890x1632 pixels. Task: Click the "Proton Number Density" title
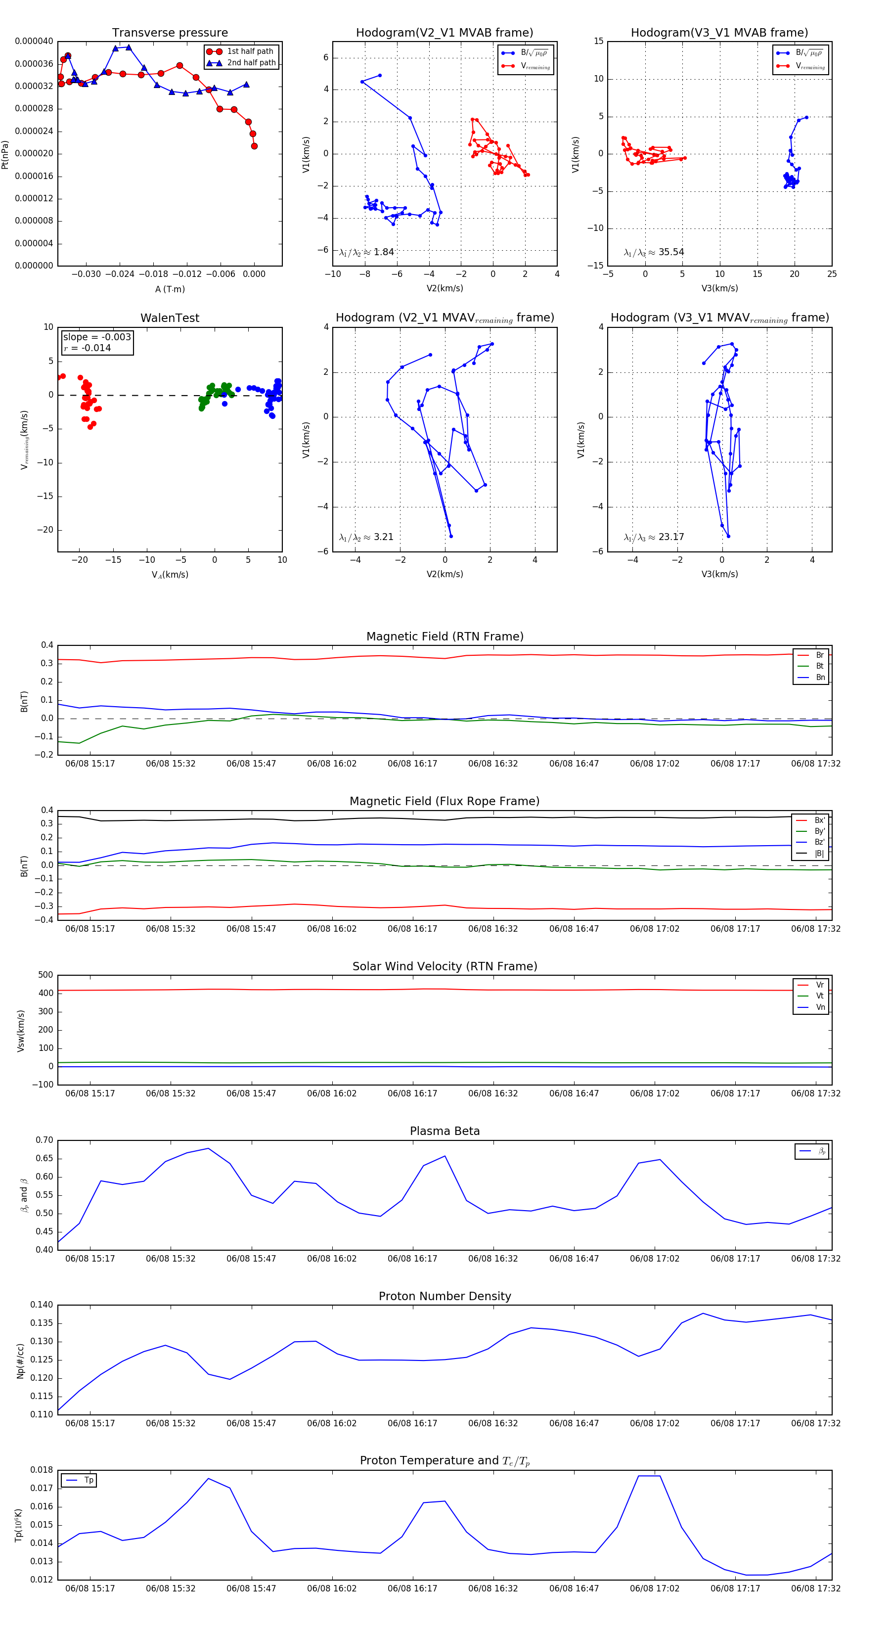click(445, 1296)
